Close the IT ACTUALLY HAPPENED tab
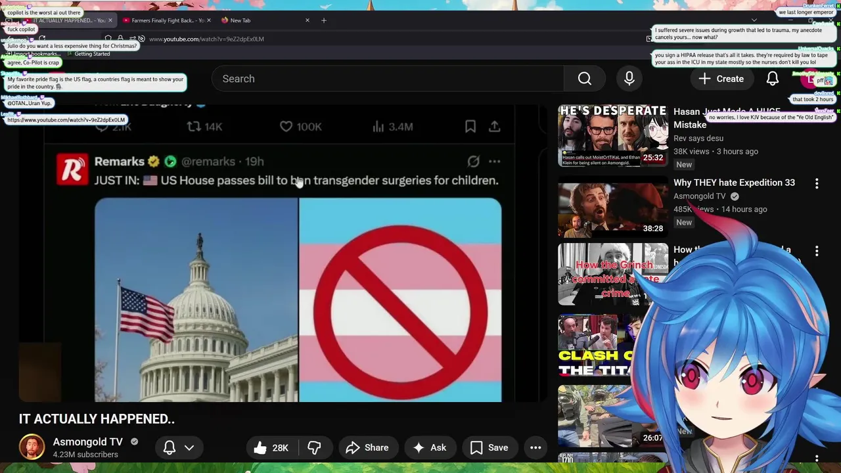This screenshot has height=473, width=841. [110, 20]
